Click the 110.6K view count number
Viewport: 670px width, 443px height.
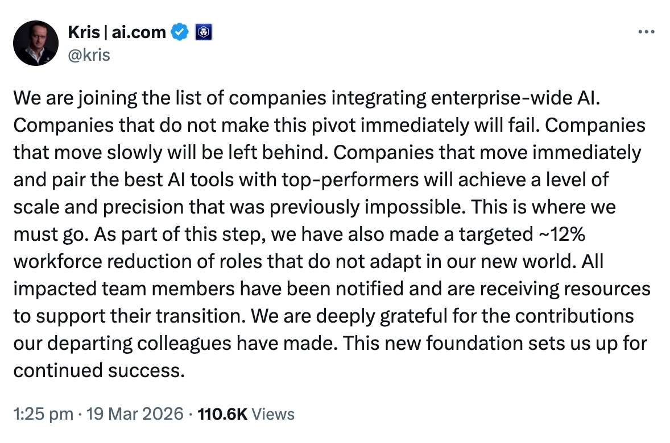tap(222, 414)
